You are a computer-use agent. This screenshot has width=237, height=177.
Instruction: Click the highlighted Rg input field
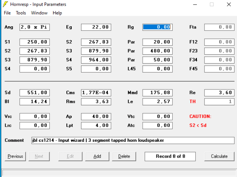pyautogui.click(x=158, y=27)
